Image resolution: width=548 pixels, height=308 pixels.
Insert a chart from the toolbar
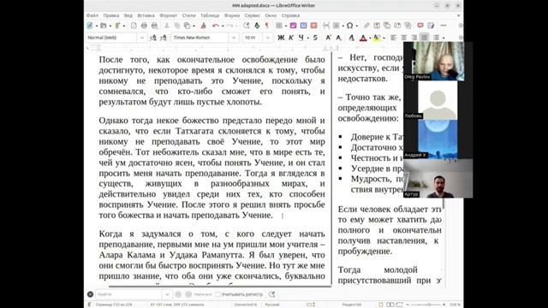[303, 26]
